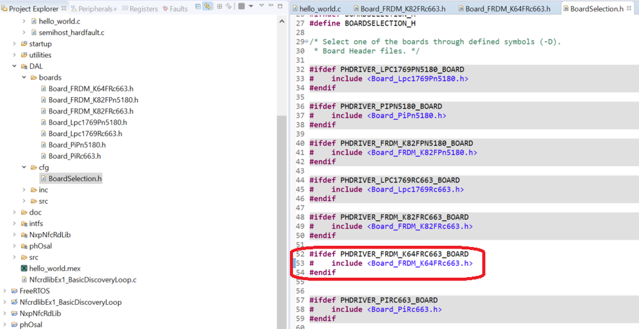The height and width of the screenshot is (329, 639).
Task: Expand the inc folder
Action: [24, 190]
